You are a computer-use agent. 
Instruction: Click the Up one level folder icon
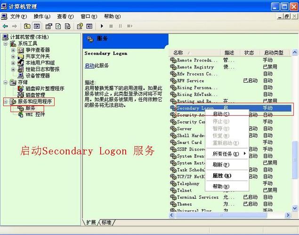[x=27, y=26]
